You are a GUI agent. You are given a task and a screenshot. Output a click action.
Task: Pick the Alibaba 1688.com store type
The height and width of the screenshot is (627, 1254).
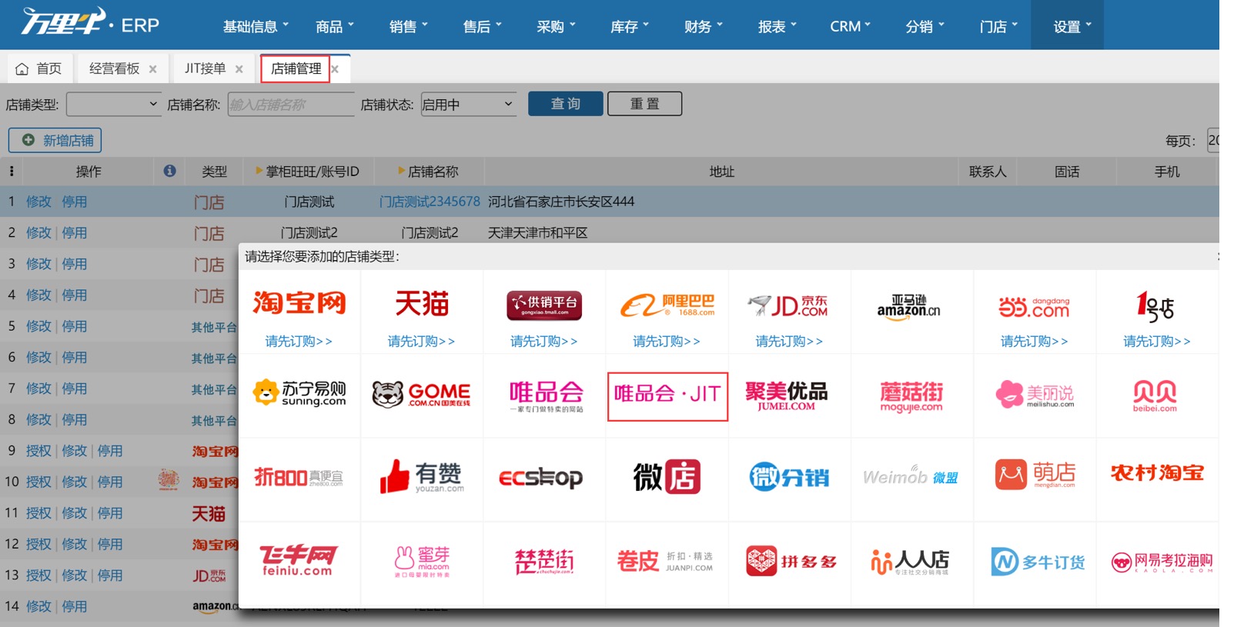[667, 305]
